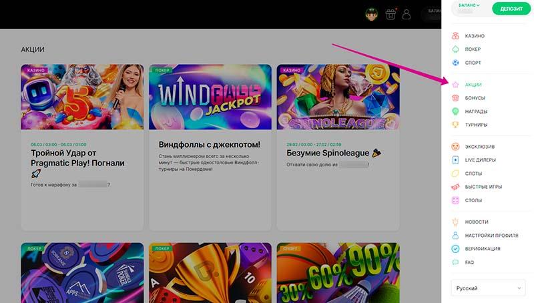The image size is (534, 303).
Task: Open the Pragmatic Play promo banner image
Action: (x=82, y=97)
